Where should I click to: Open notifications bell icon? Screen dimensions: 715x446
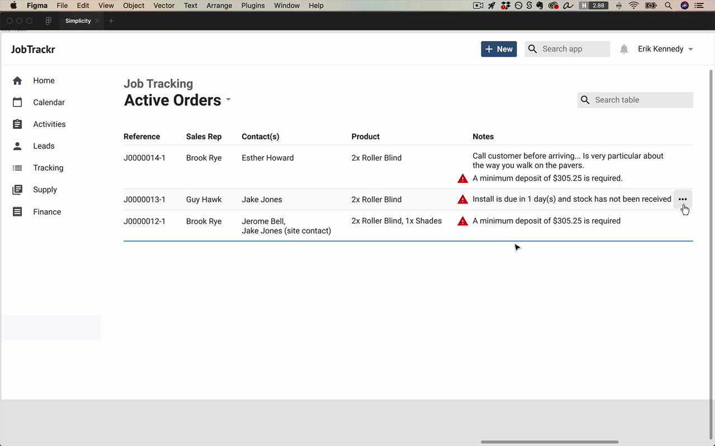(624, 49)
